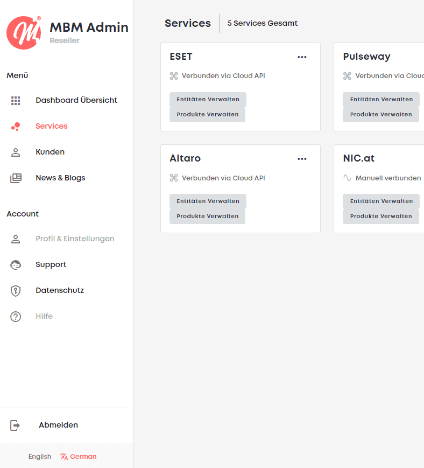The image size is (424, 468).
Task: Click the News & Blogs newspaper icon
Action: pyautogui.click(x=16, y=178)
